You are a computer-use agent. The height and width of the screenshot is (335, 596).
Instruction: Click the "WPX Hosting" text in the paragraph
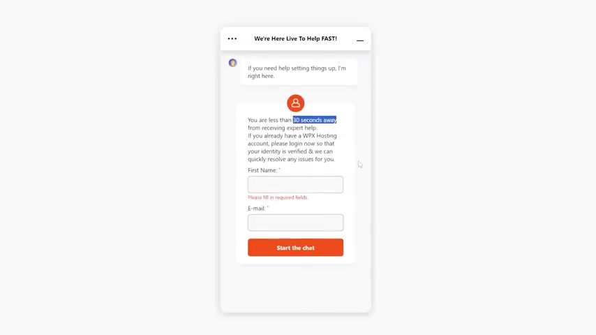pyautogui.click(x=320, y=136)
